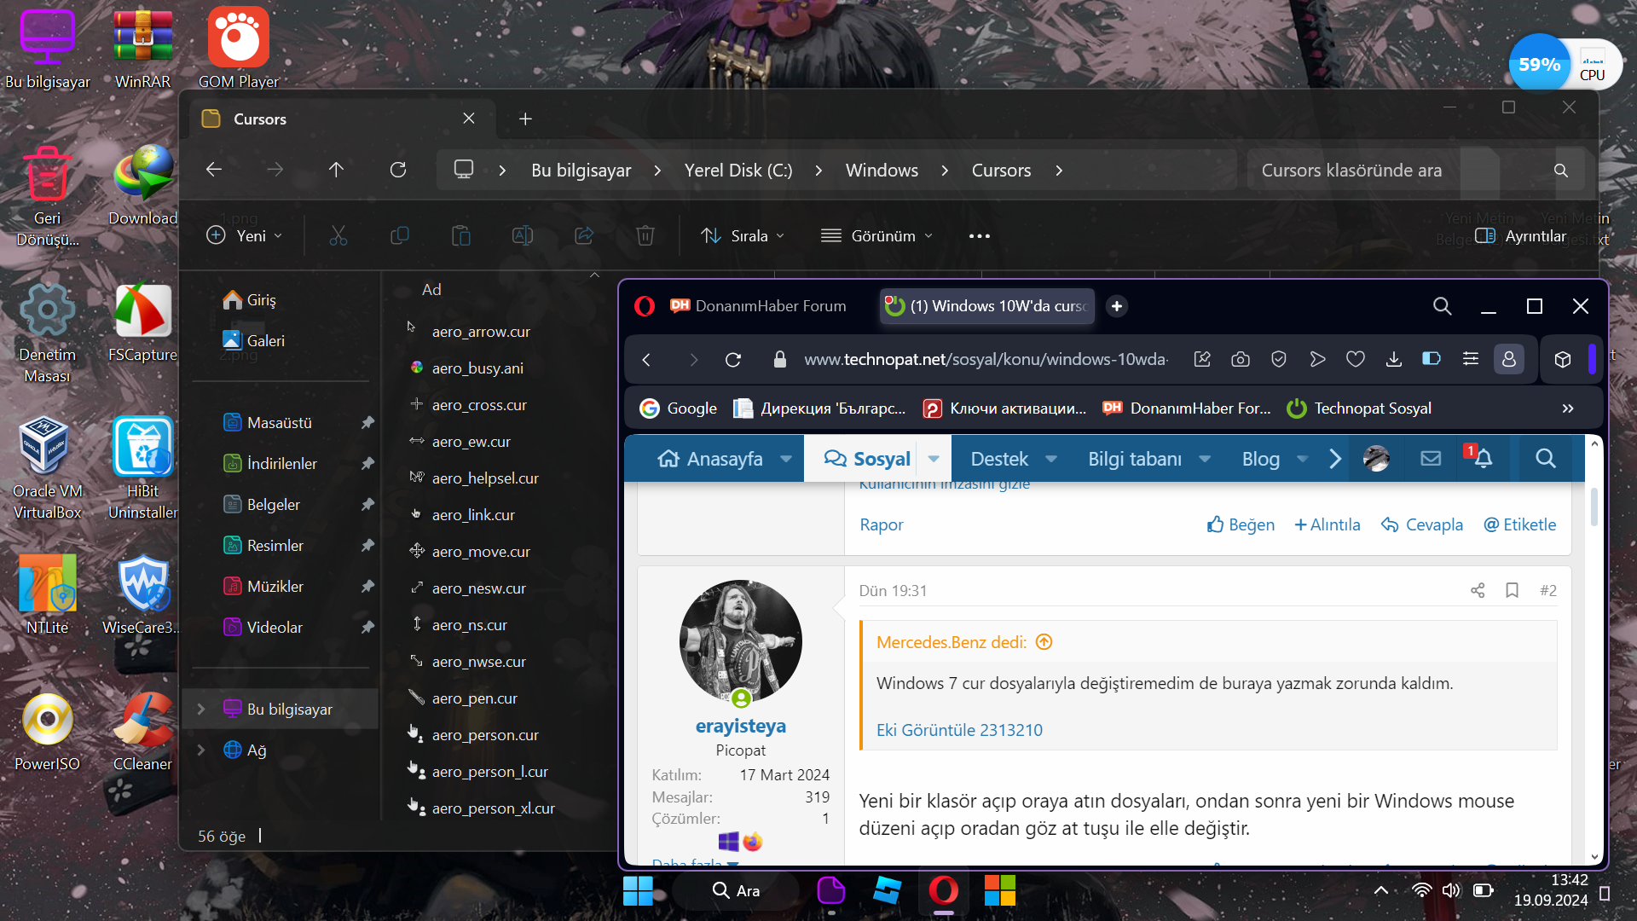This screenshot has height=921, width=1637.
Task: Open the Görünüm view dropdown
Action: [x=876, y=236]
